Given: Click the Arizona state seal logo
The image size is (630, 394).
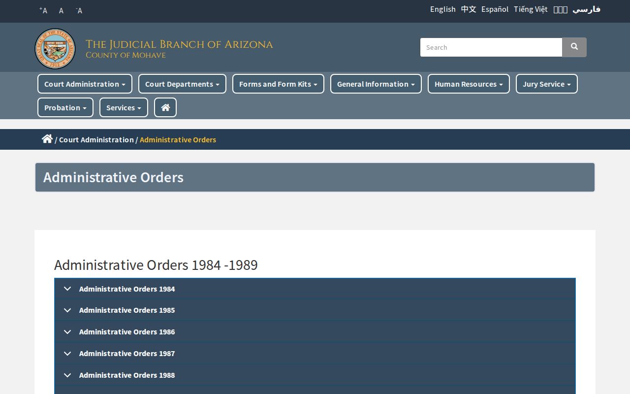Looking at the screenshot, I should pos(55,49).
